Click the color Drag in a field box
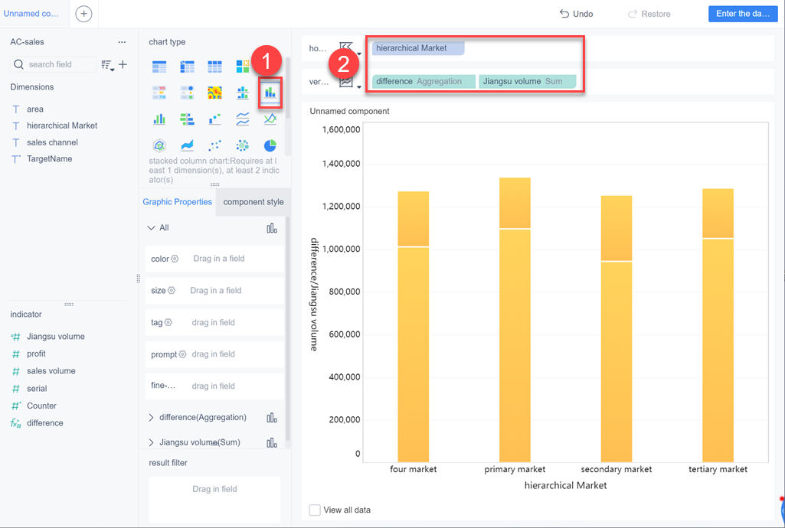This screenshot has width=785, height=528. pyautogui.click(x=215, y=259)
